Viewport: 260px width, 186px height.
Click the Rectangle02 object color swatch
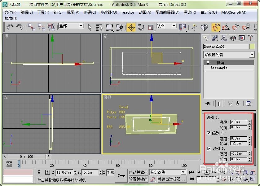pos(252,46)
